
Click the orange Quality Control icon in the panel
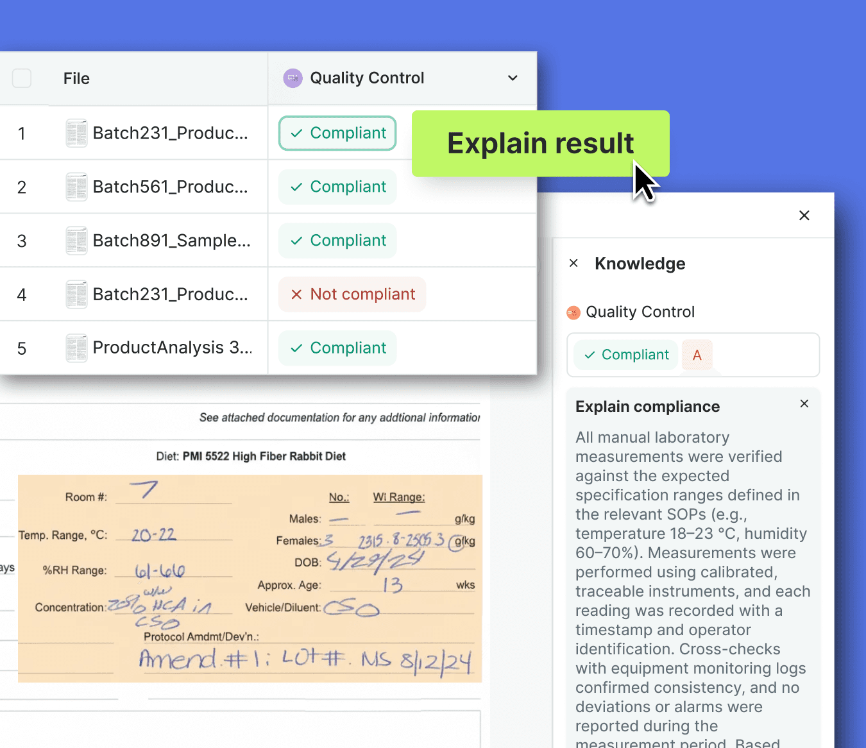(x=573, y=312)
